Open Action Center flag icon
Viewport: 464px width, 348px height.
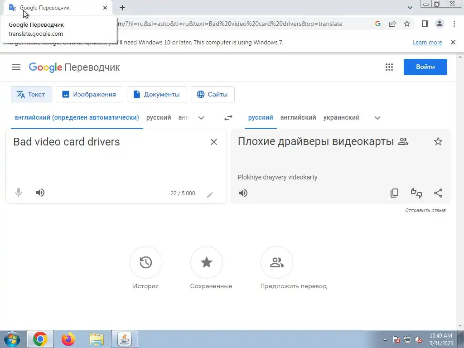click(396, 340)
